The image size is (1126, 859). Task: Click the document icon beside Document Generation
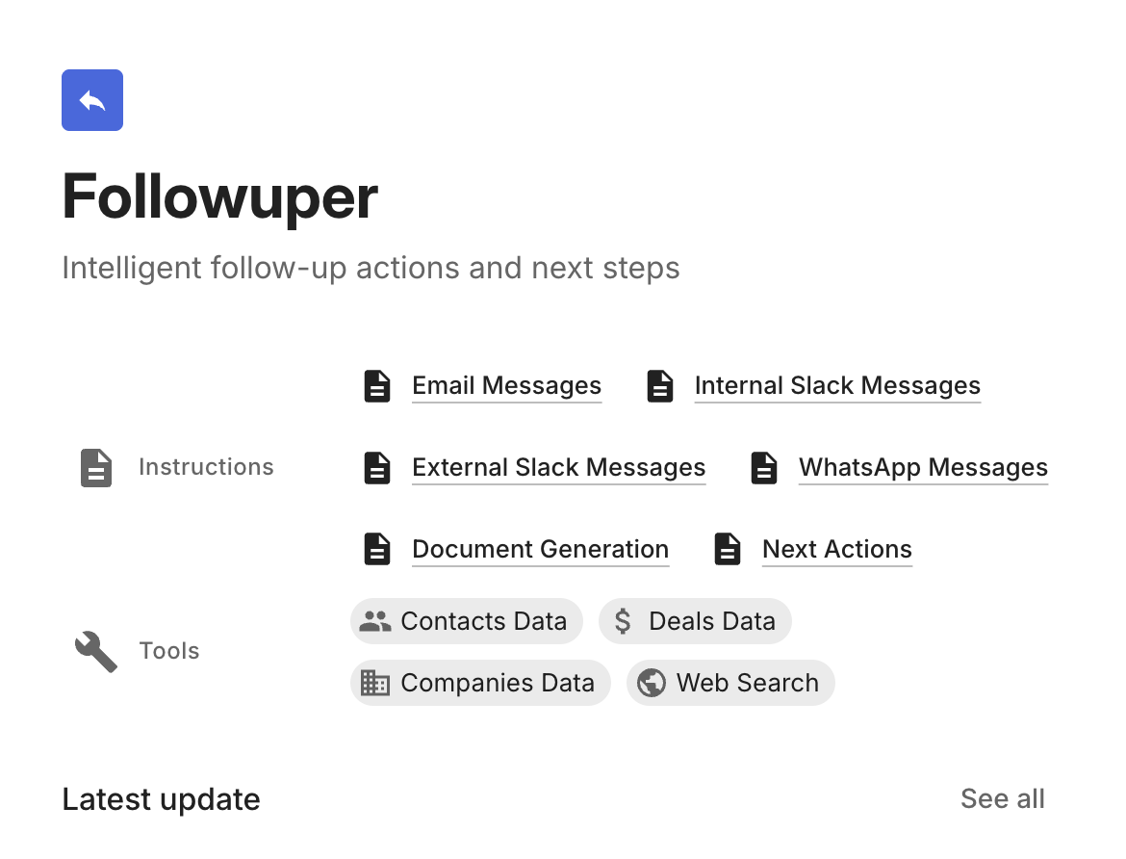click(x=377, y=550)
